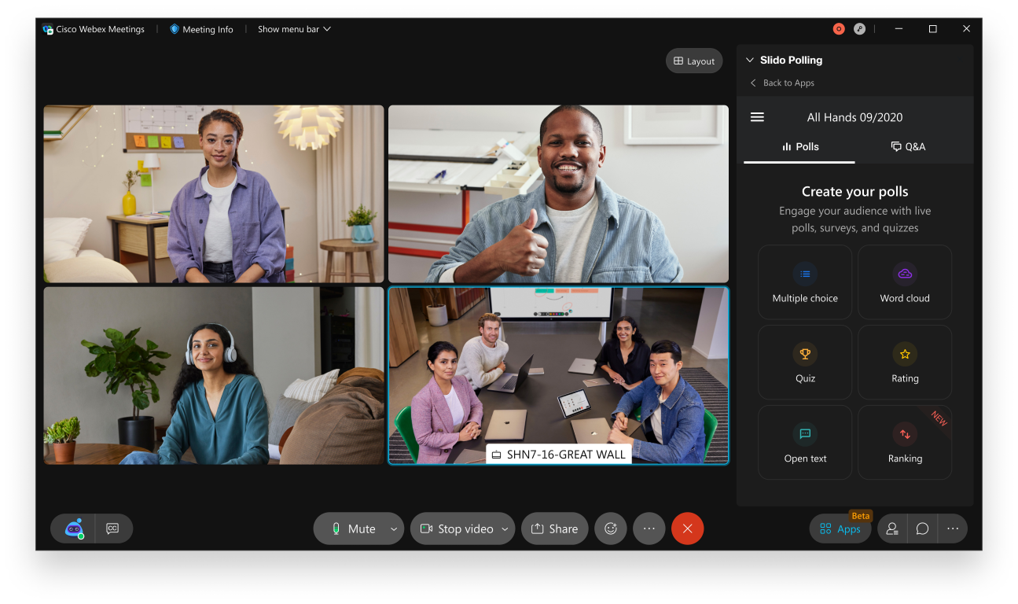Click the Share content button
Screen dimensions: 1018x604
tap(554, 528)
